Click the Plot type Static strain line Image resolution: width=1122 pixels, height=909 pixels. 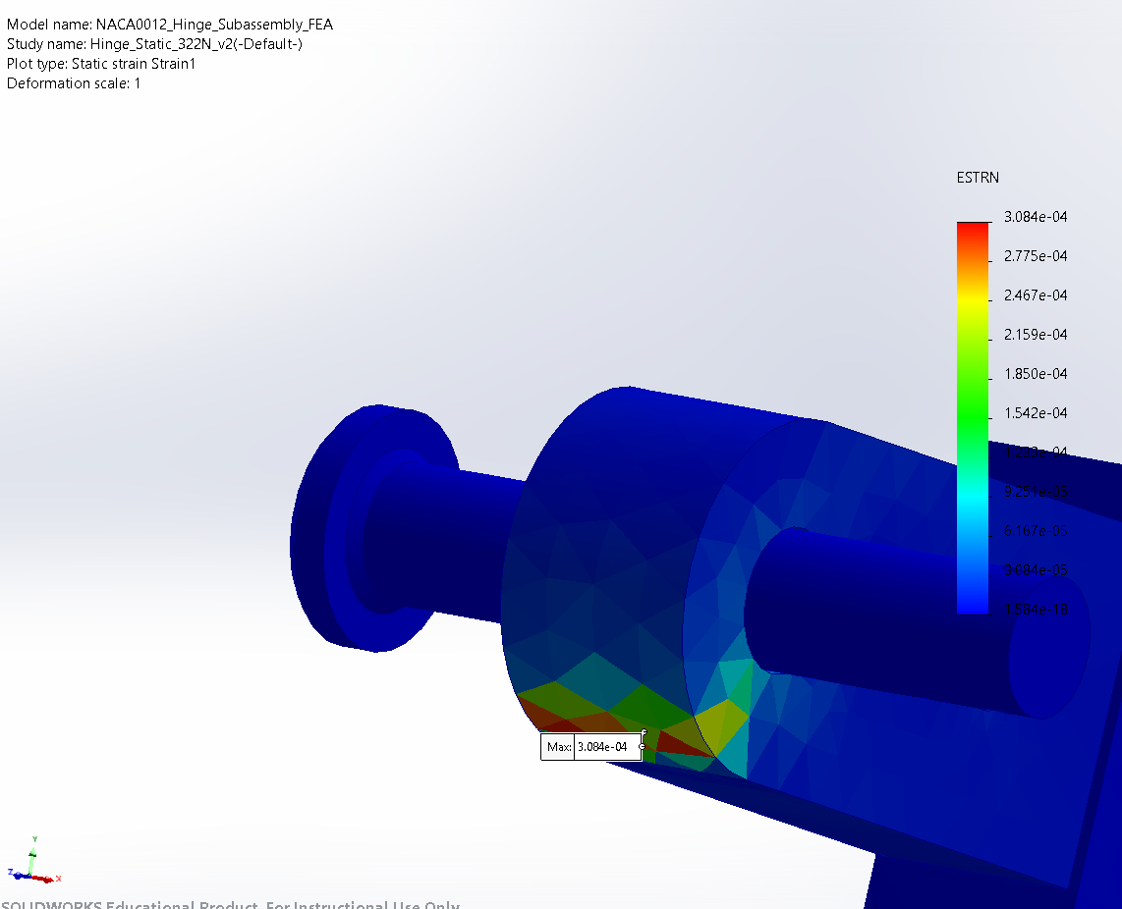[x=101, y=64]
